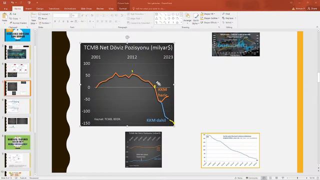Screen dimensions: 320x180
Task: Select the green BORSAYA YABANCI slide thumbnail
Action: [17, 142]
